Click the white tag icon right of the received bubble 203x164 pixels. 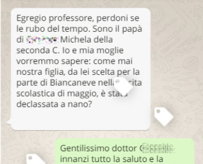[x=164, y=116]
